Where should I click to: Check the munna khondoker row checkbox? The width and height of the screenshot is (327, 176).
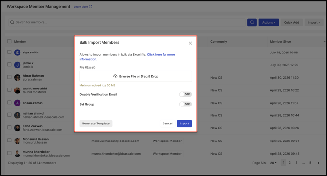[9, 153]
